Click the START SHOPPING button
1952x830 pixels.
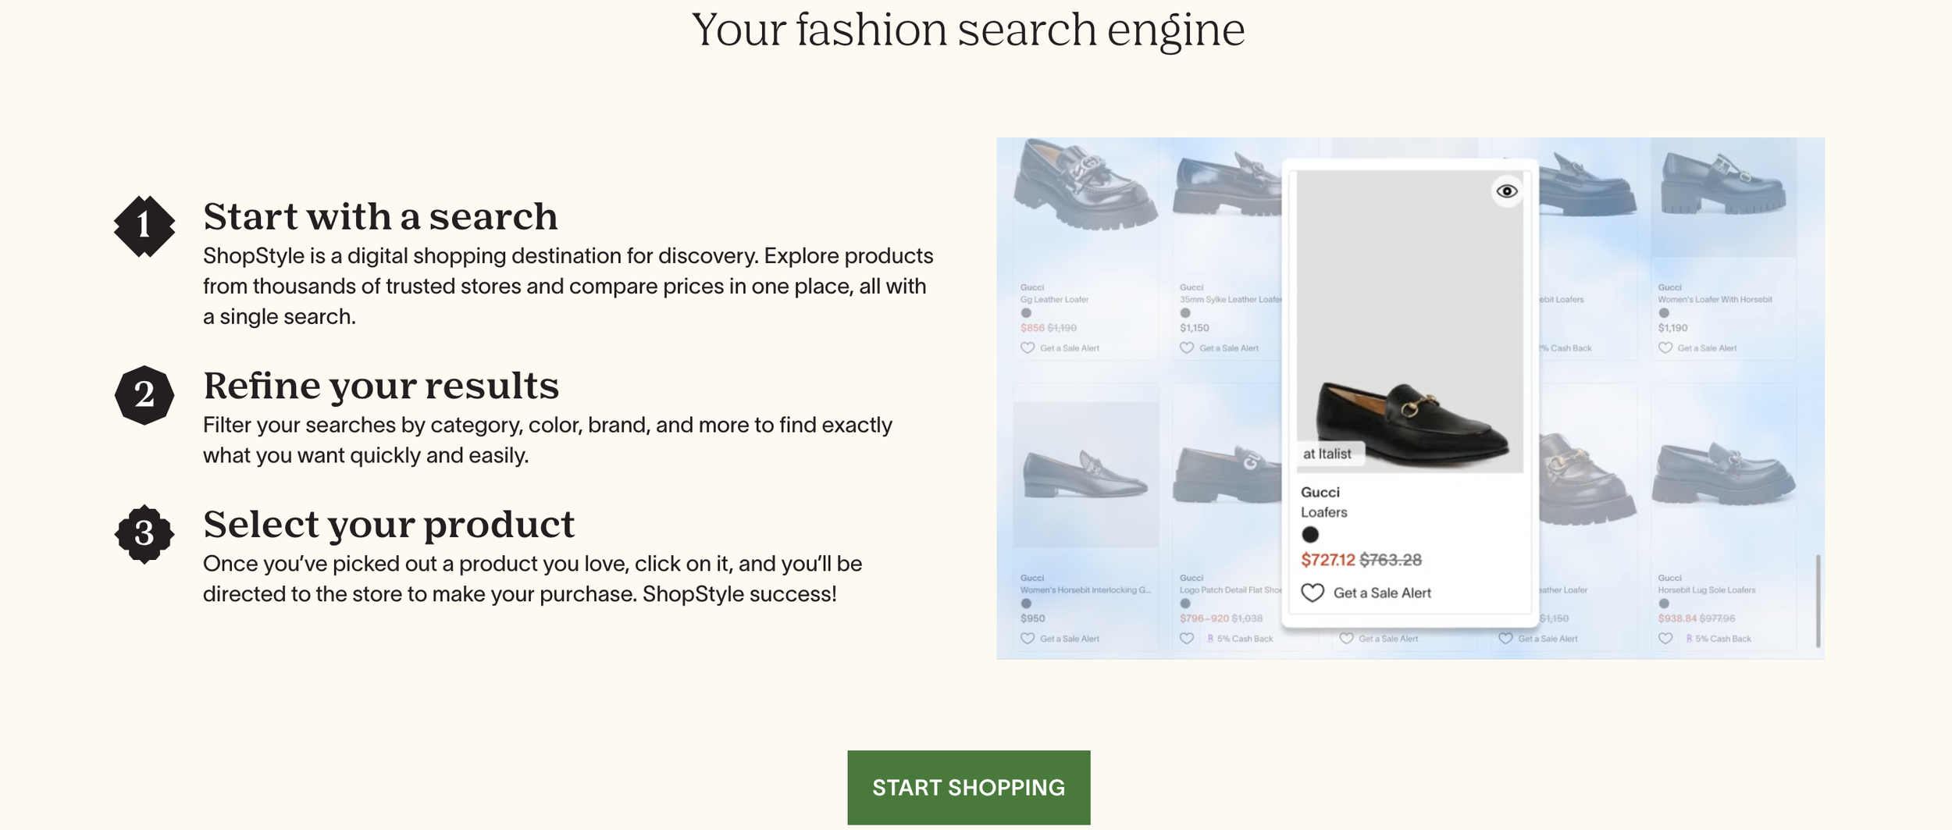tap(968, 787)
